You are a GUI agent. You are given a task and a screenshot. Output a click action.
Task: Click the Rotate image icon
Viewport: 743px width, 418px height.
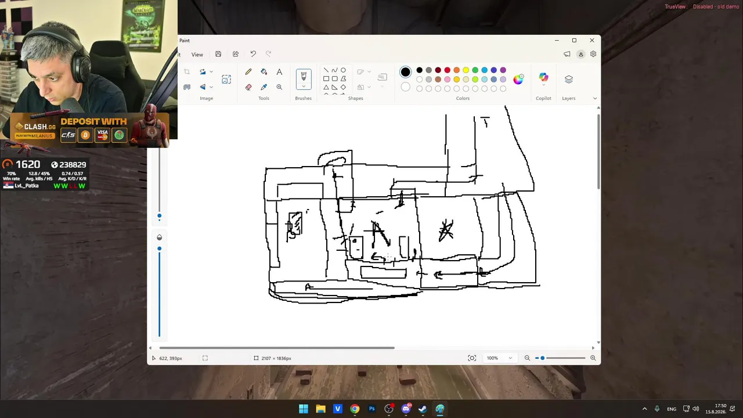tap(203, 71)
